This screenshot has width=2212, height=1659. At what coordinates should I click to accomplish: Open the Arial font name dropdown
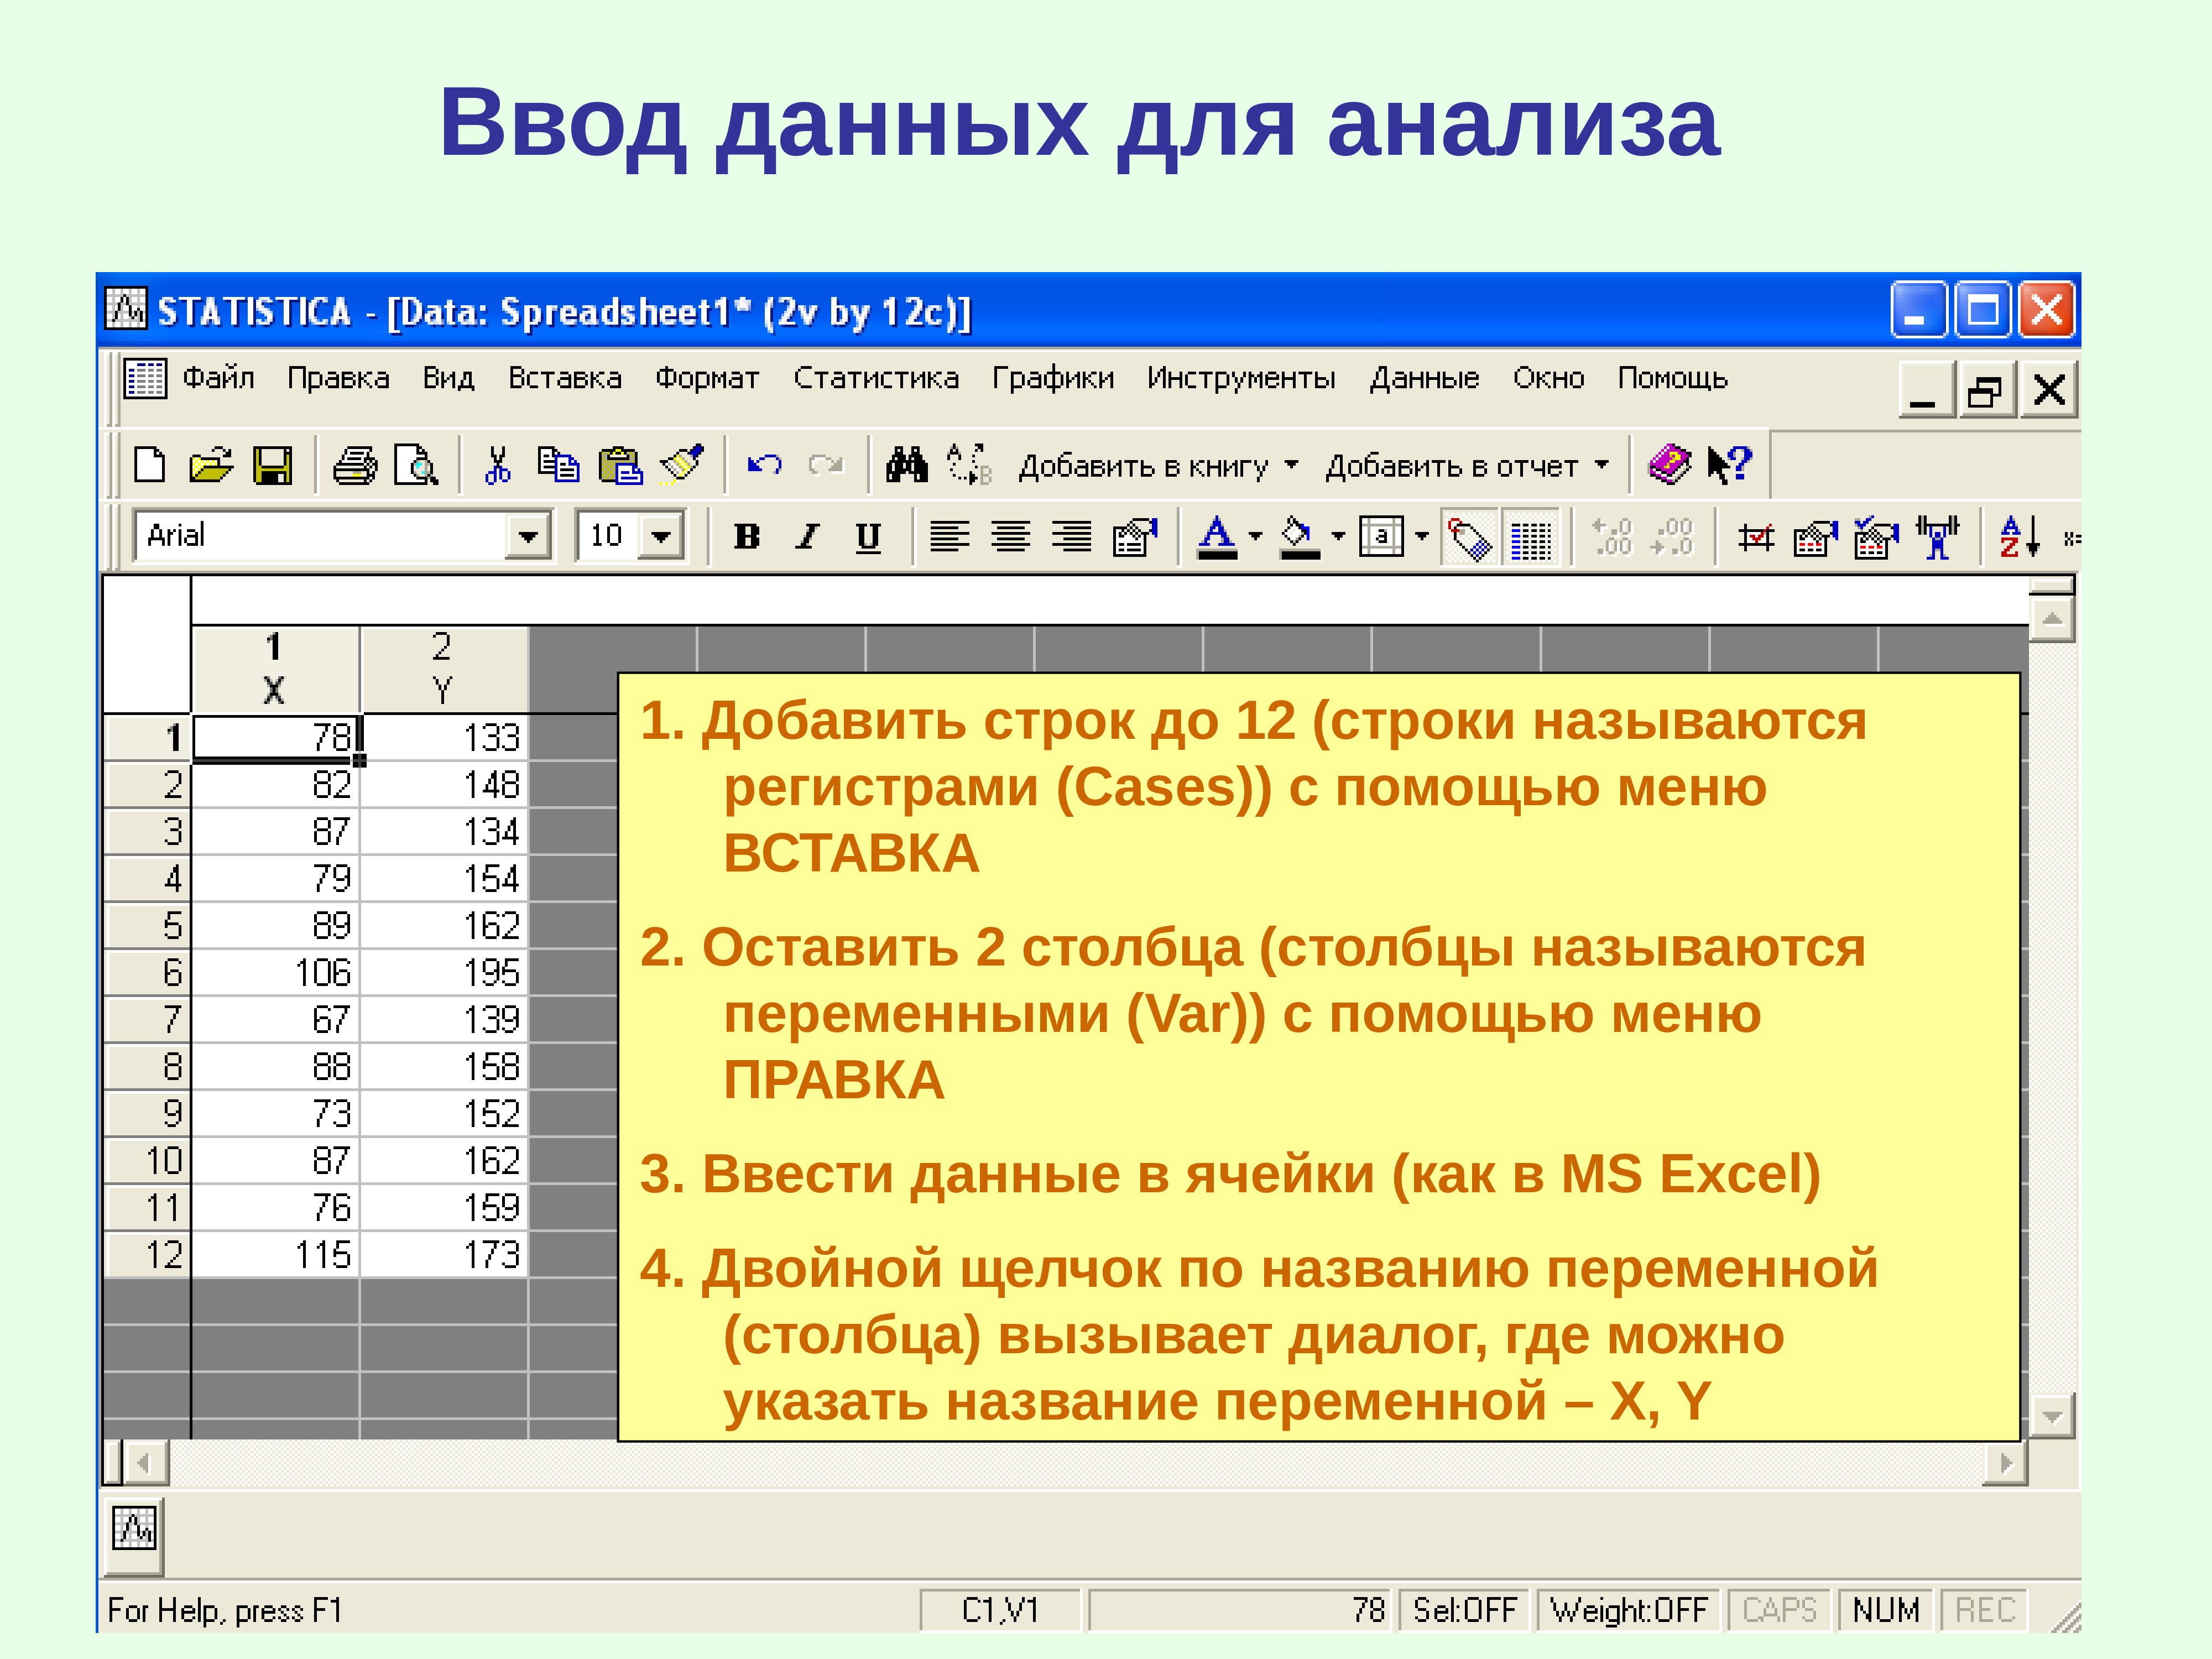click(x=528, y=537)
